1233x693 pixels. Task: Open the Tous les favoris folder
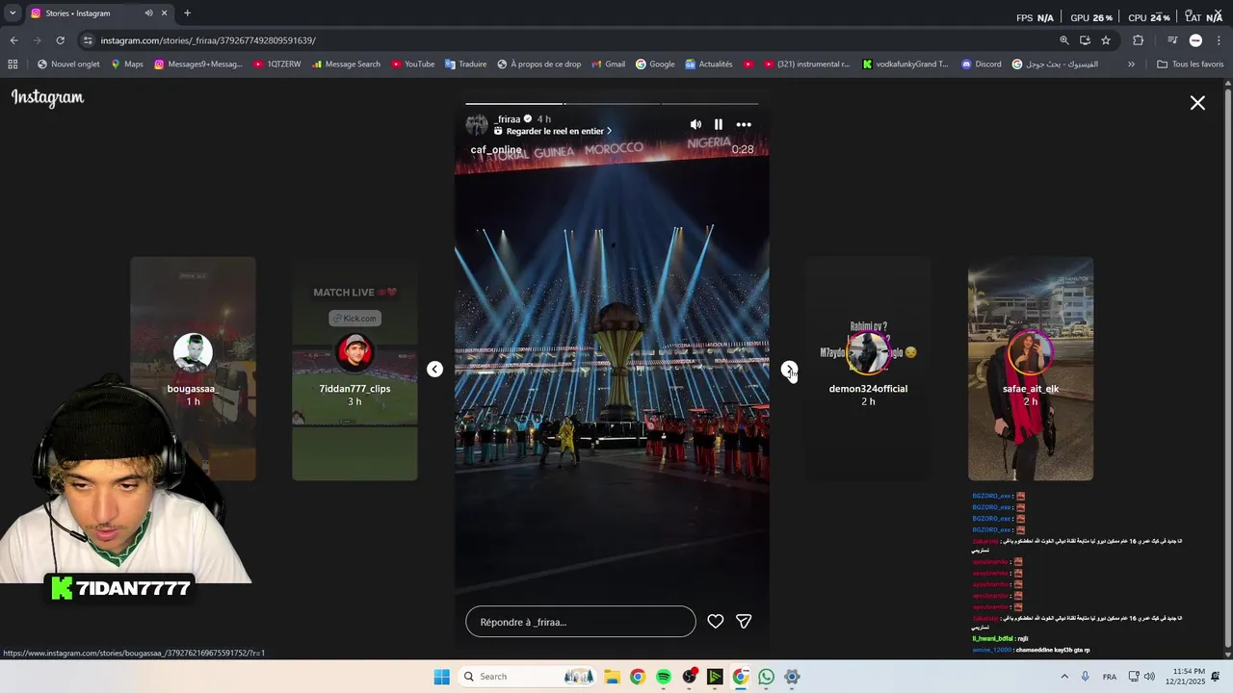pyautogui.click(x=1191, y=64)
